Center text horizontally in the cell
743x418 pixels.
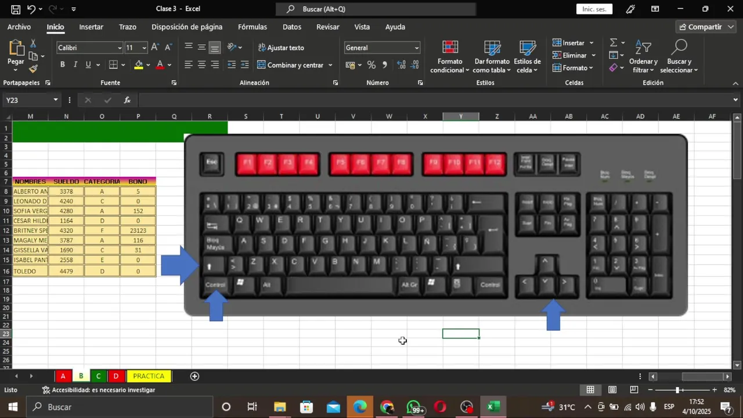[x=201, y=65]
